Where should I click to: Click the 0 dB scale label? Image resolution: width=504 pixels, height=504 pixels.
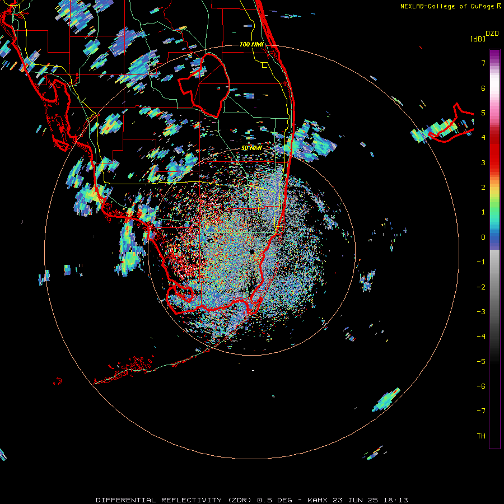(483, 237)
